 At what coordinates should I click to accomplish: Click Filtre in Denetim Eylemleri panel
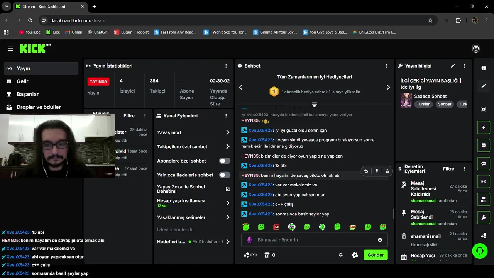(x=448, y=169)
